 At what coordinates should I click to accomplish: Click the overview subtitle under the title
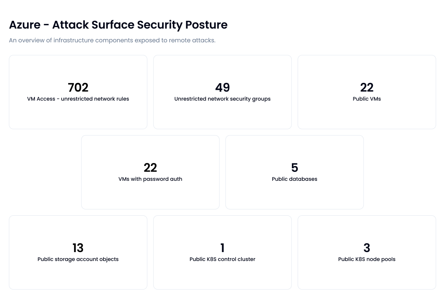(112, 40)
